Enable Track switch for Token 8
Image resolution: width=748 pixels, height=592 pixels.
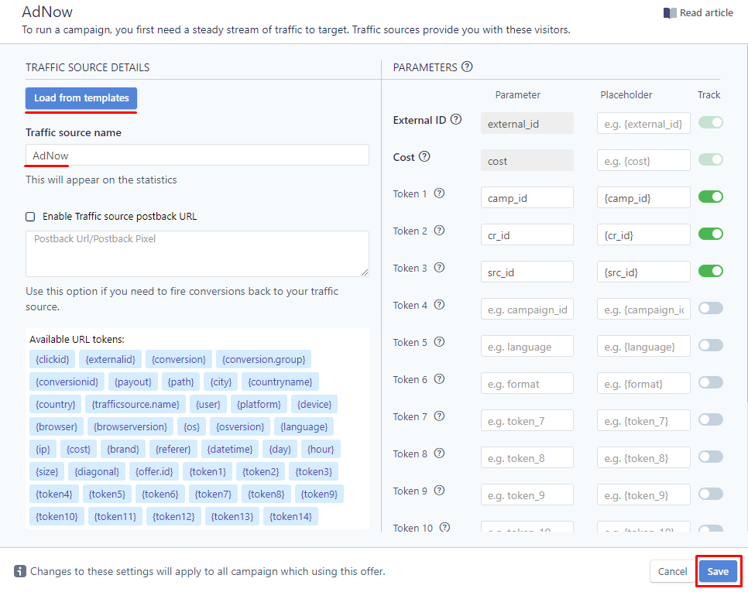[x=710, y=457]
